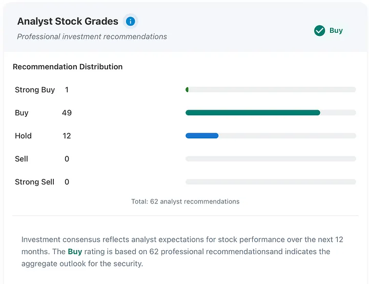Select the Buy consensus badge in header
Viewport: 369px width, 284px height.
(329, 31)
